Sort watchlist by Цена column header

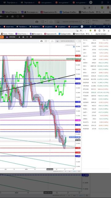pyautogui.click(x=95, y=40)
